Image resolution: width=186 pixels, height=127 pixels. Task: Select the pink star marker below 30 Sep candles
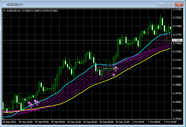point(114,75)
